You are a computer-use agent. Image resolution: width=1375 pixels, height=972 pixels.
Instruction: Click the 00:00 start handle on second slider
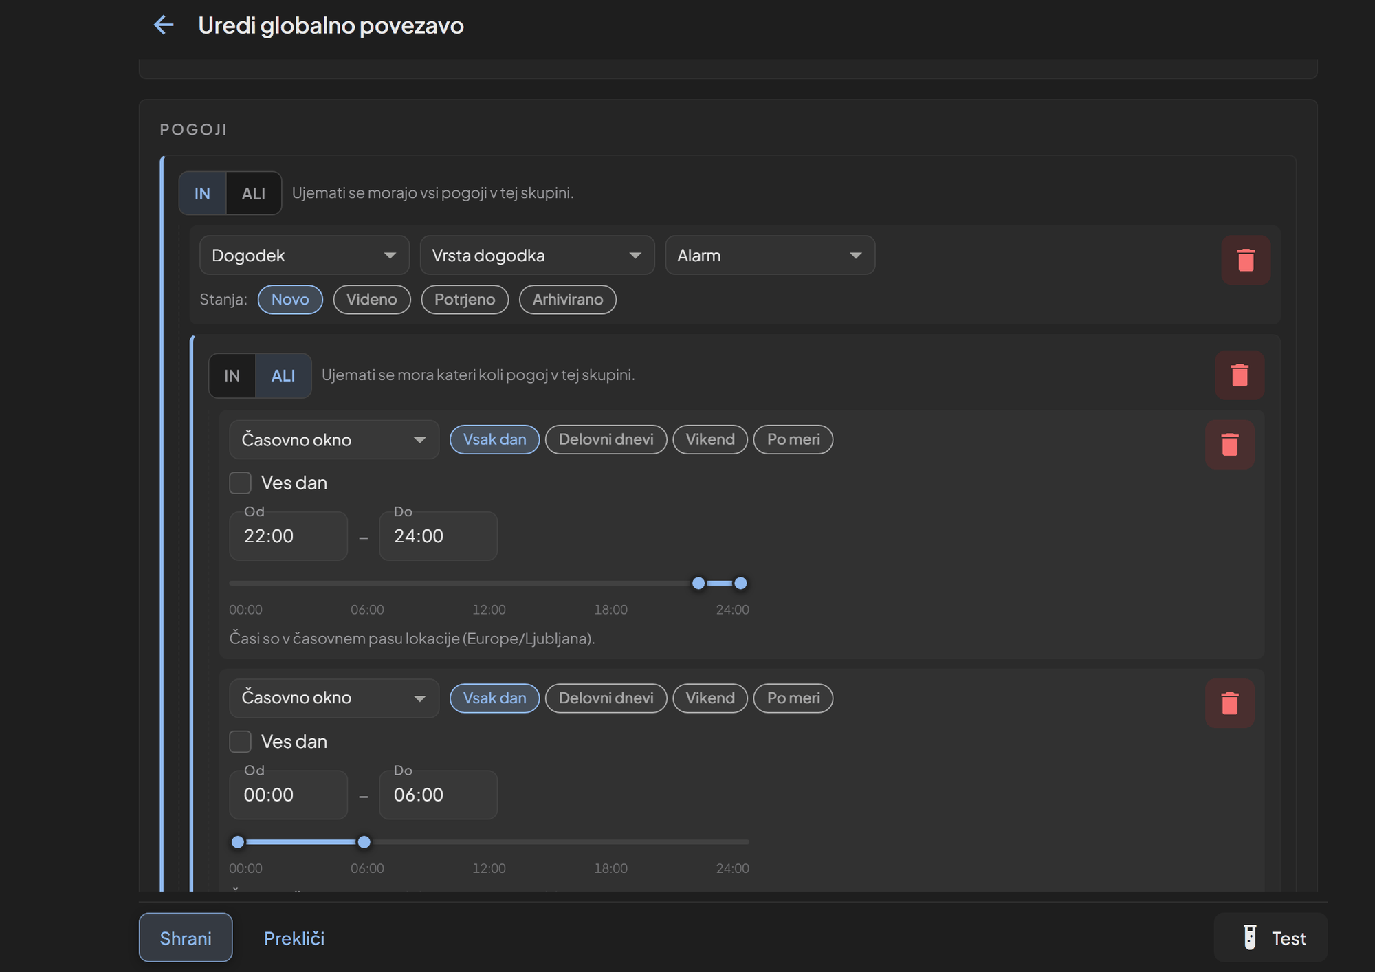point(238,841)
